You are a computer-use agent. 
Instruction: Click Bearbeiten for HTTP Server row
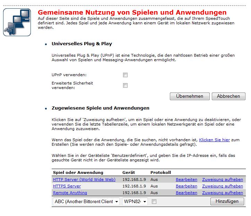(187, 179)
